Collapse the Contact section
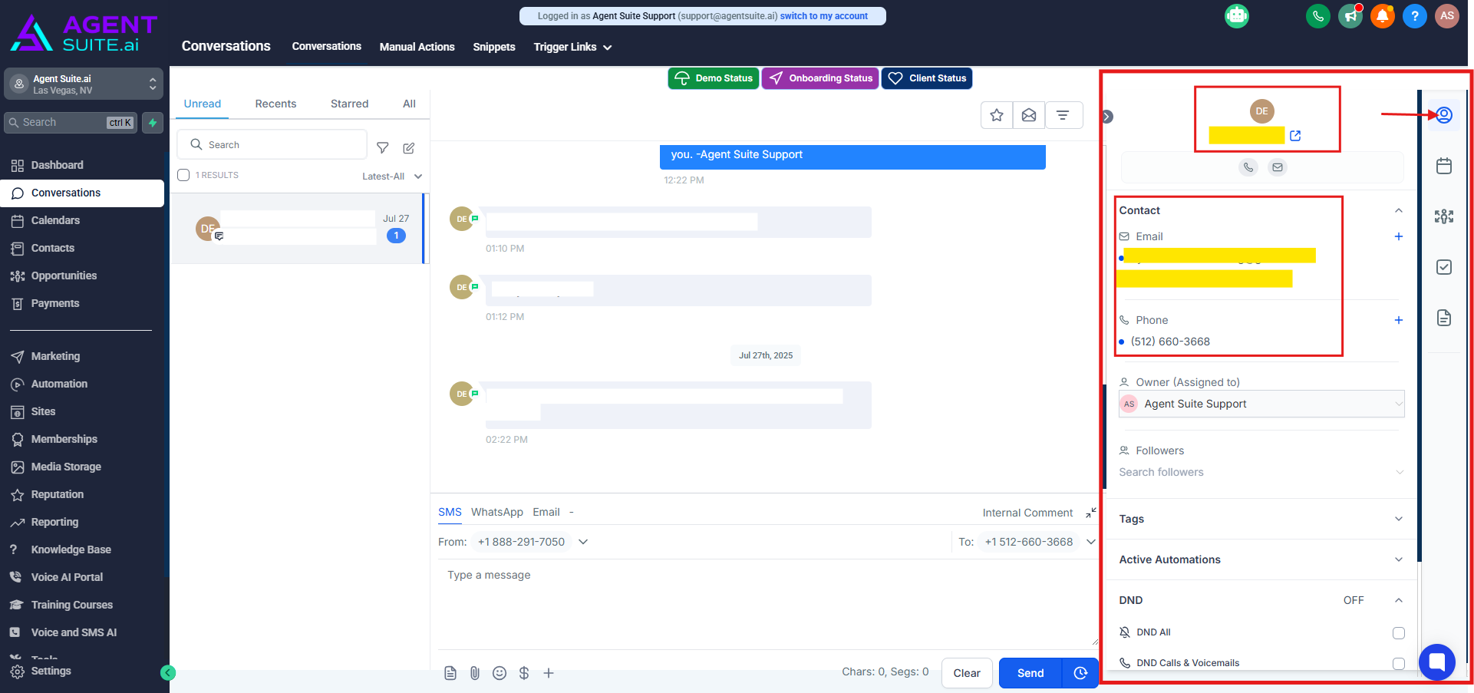1474x693 pixels. click(1399, 210)
